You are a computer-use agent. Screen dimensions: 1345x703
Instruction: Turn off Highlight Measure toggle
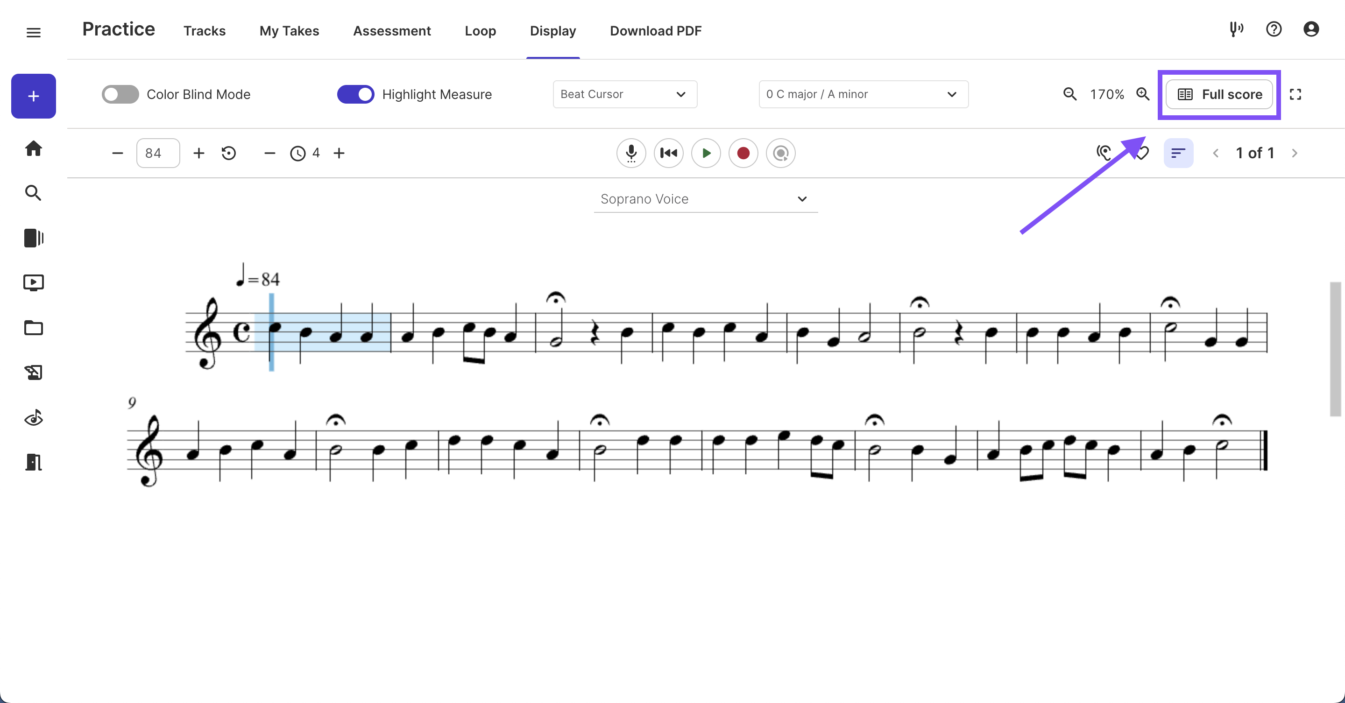point(355,94)
